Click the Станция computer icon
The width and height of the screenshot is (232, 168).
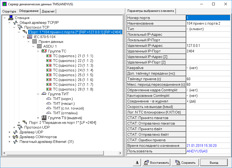tap(11, 18)
